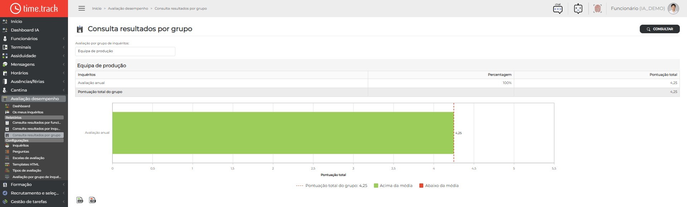Go to Início breadcrumb link
Screen dimensions: 687x207
coord(97,9)
